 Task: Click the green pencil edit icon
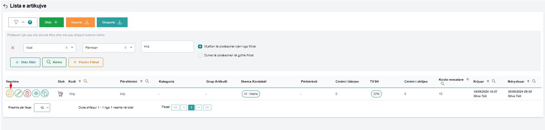[19, 93]
